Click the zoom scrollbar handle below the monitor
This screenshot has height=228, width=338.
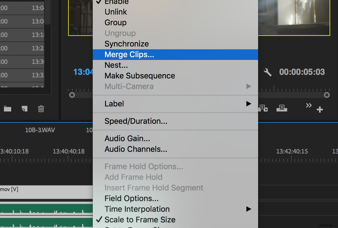[x=327, y=95]
